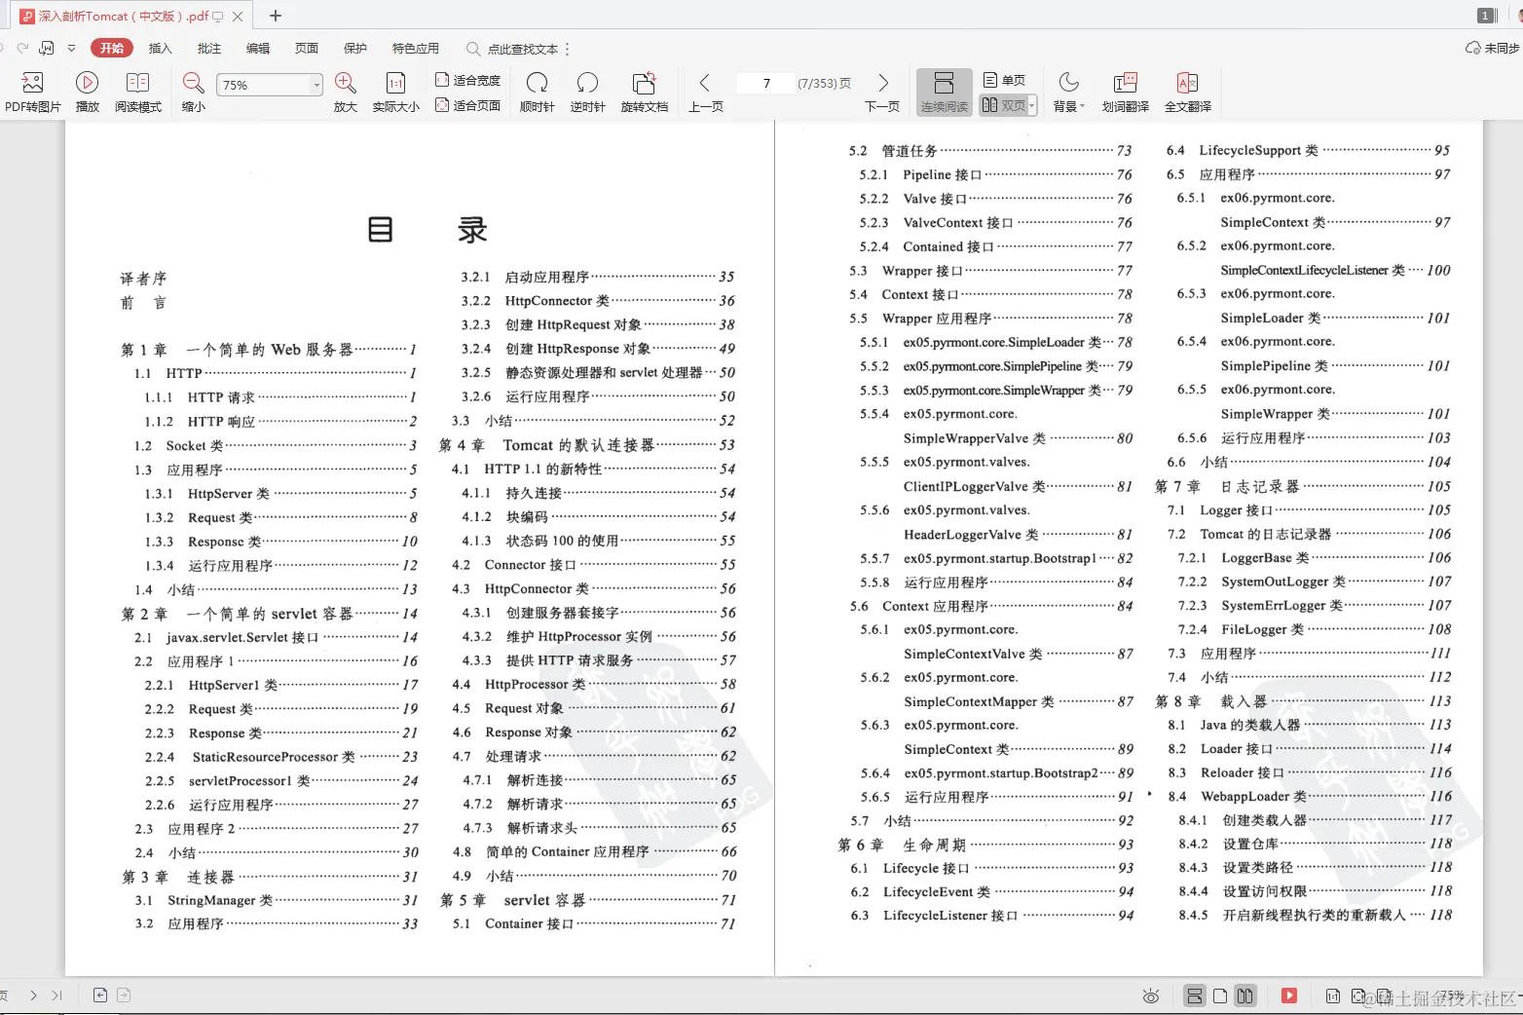Screen dimensions: 1523x1015
Task: Open the 保护 protect tab
Action: (354, 48)
